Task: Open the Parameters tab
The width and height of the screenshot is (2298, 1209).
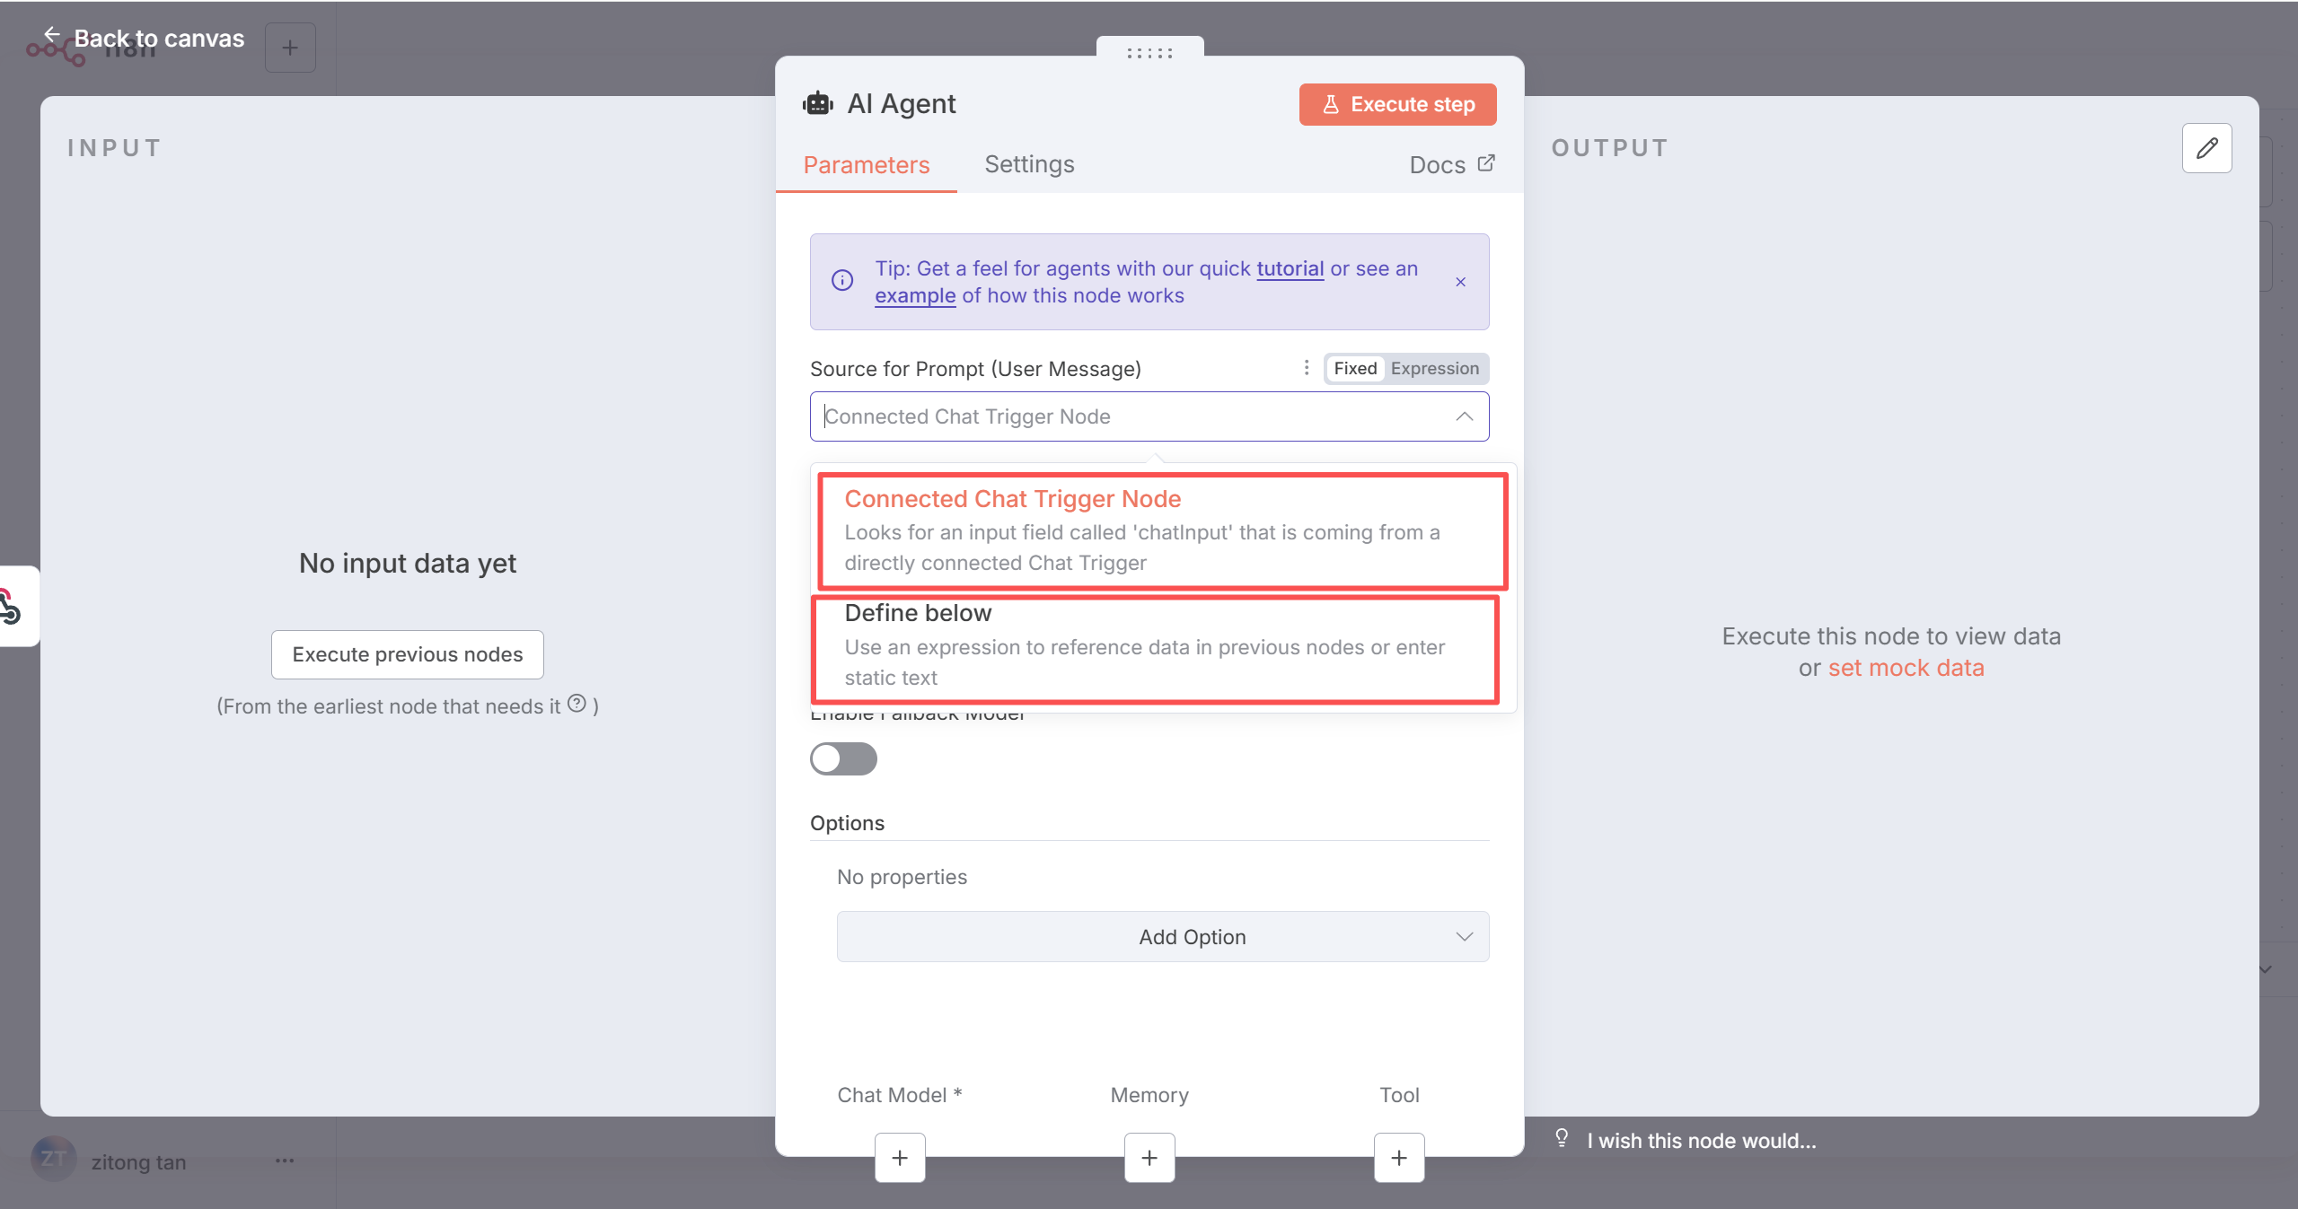Action: 866,165
